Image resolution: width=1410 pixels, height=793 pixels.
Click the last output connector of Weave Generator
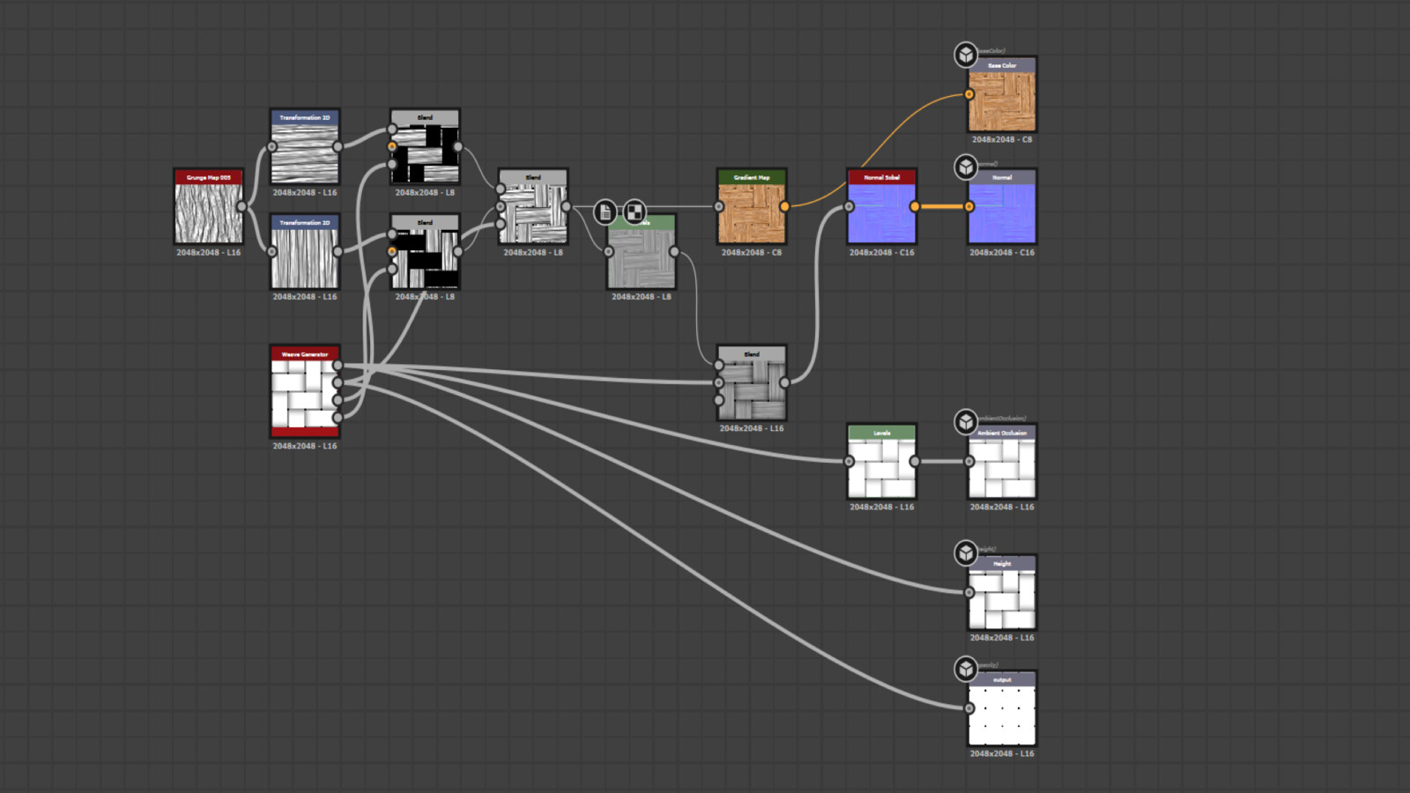[x=338, y=417]
